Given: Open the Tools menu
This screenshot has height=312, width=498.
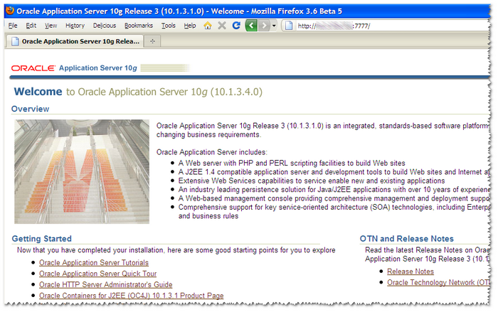Looking at the screenshot, I should (x=169, y=26).
